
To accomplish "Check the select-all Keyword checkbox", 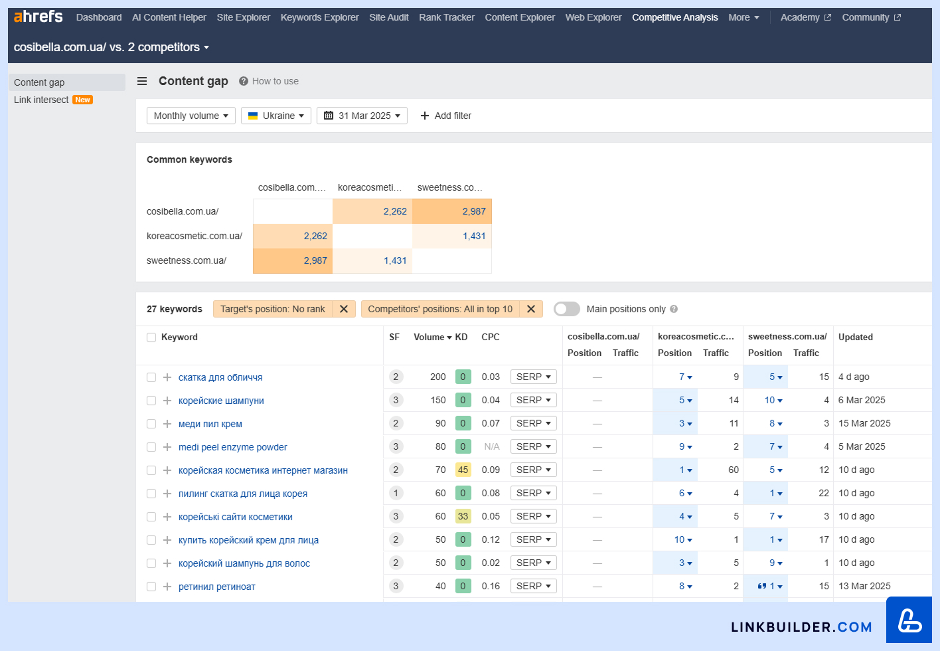I will pos(151,337).
